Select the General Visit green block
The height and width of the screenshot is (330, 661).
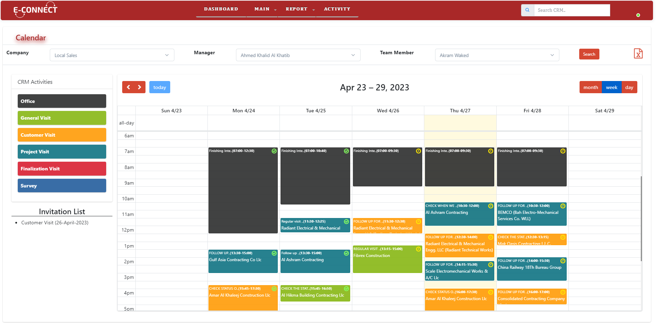coord(62,118)
